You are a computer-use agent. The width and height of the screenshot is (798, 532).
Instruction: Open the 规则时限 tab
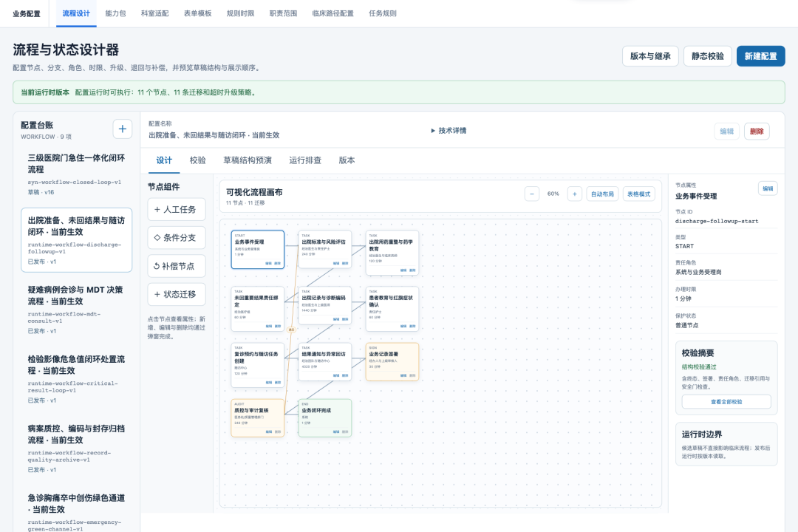(240, 13)
